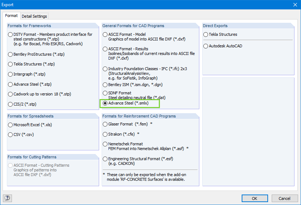Select DSTV Format members product interface option

pyautogui.click(x=10, y=35)
